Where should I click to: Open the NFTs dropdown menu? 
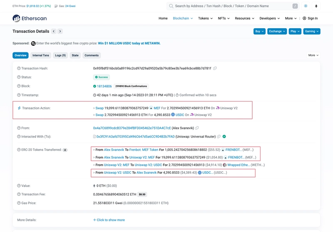224,18
